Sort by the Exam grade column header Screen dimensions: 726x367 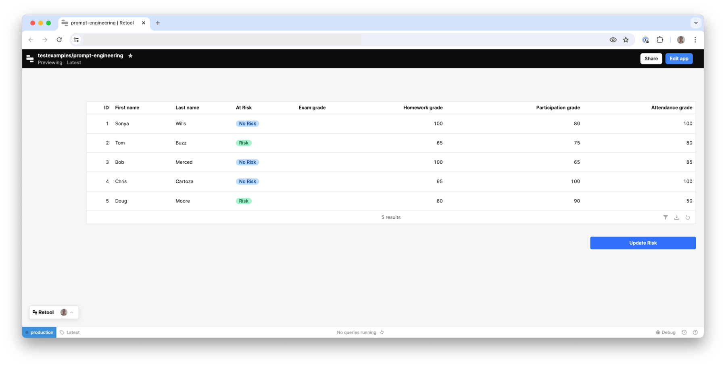click(x=312, y=108)
